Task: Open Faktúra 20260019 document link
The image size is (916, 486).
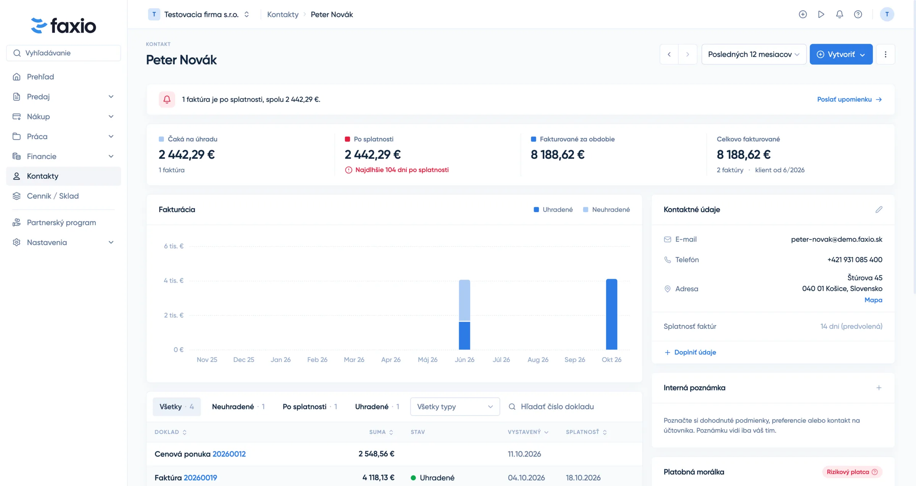Action: click(200, 478)
